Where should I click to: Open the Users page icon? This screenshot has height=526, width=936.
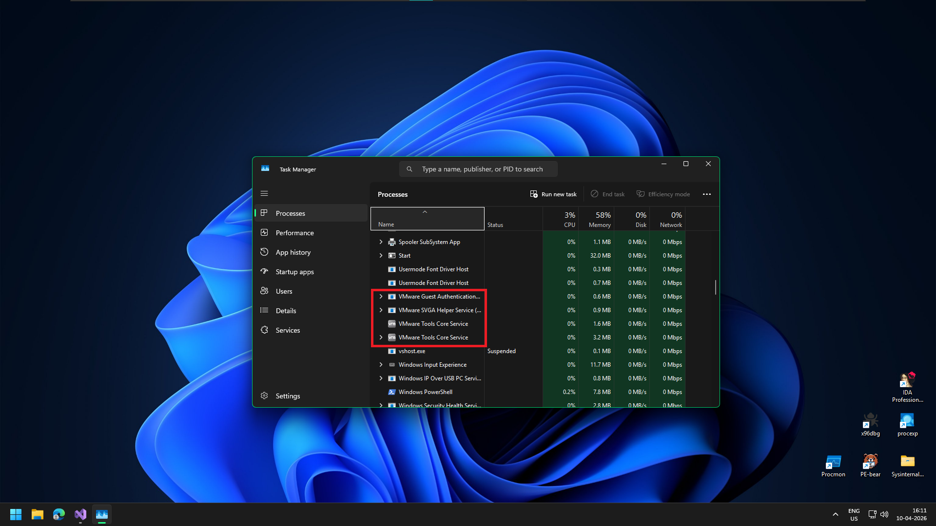pyautogui.click(x=264, y=291)
